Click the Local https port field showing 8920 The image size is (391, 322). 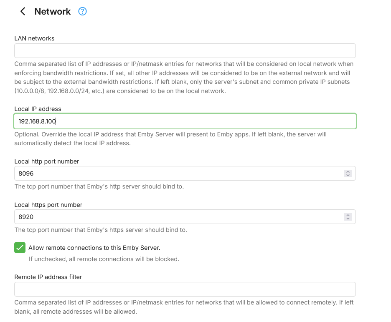pos(175,216)
